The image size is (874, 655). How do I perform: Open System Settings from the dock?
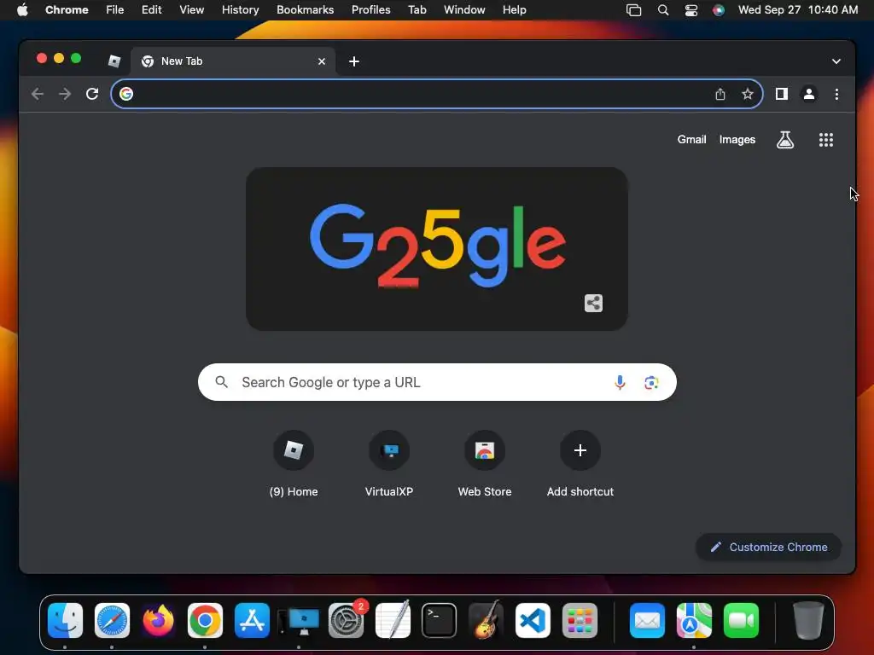(347, 621)
